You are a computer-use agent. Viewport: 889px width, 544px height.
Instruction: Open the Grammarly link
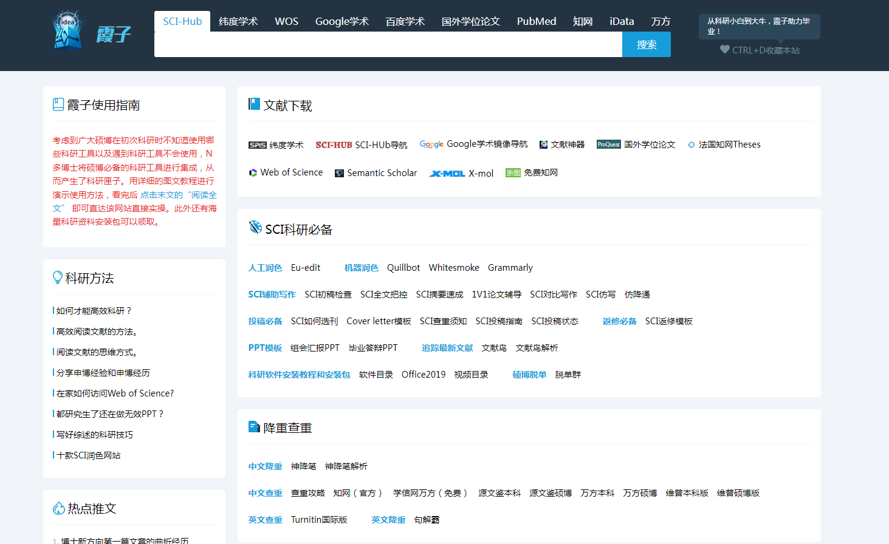(x=510, y=268)
